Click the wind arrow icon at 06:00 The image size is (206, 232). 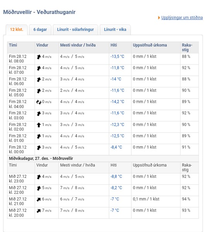(39, 80)
